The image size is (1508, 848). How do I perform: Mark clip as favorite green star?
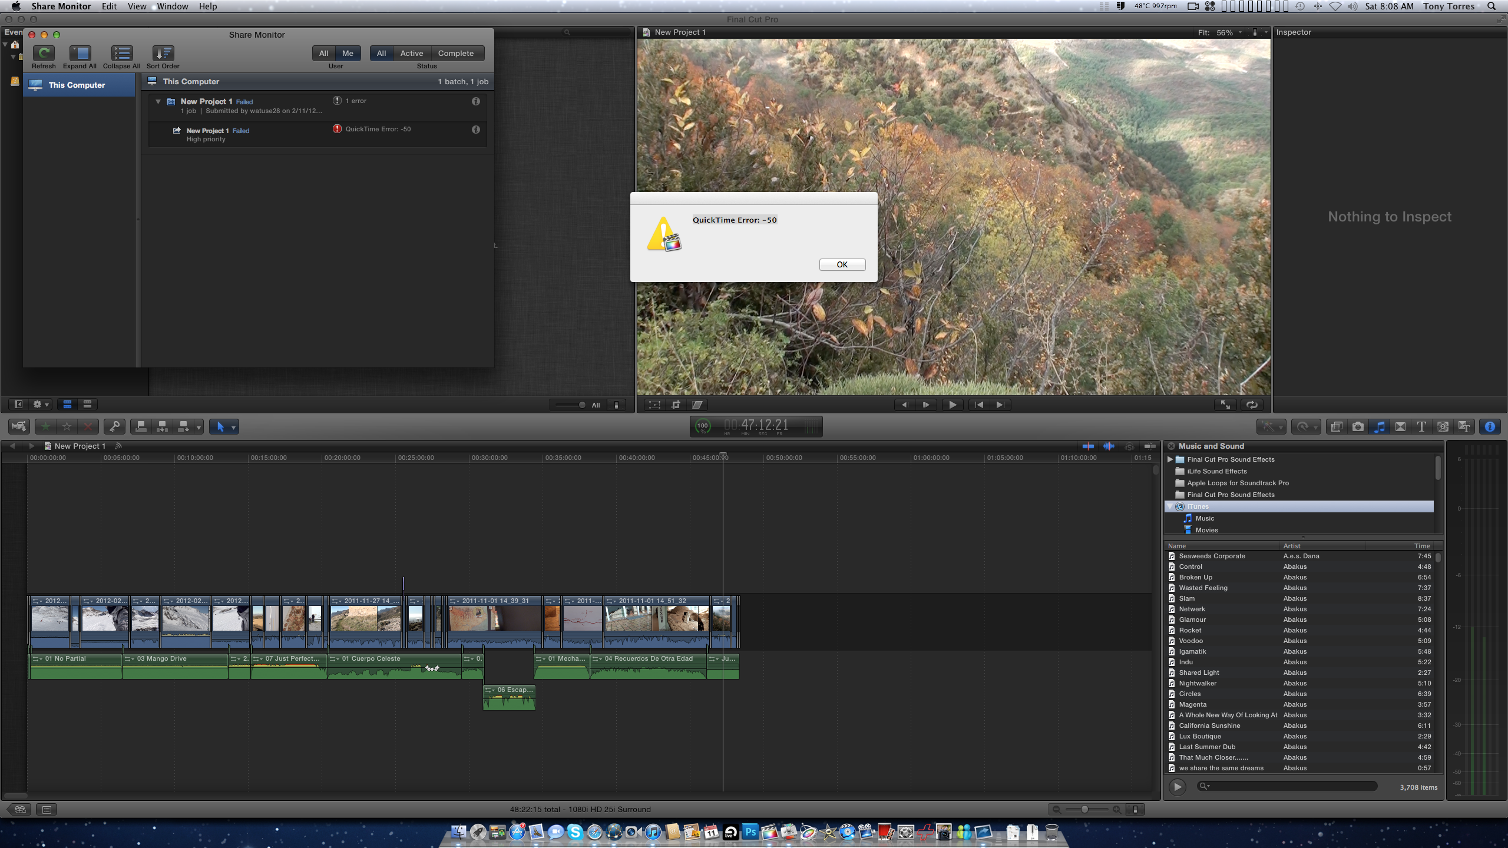pos(45,427)
